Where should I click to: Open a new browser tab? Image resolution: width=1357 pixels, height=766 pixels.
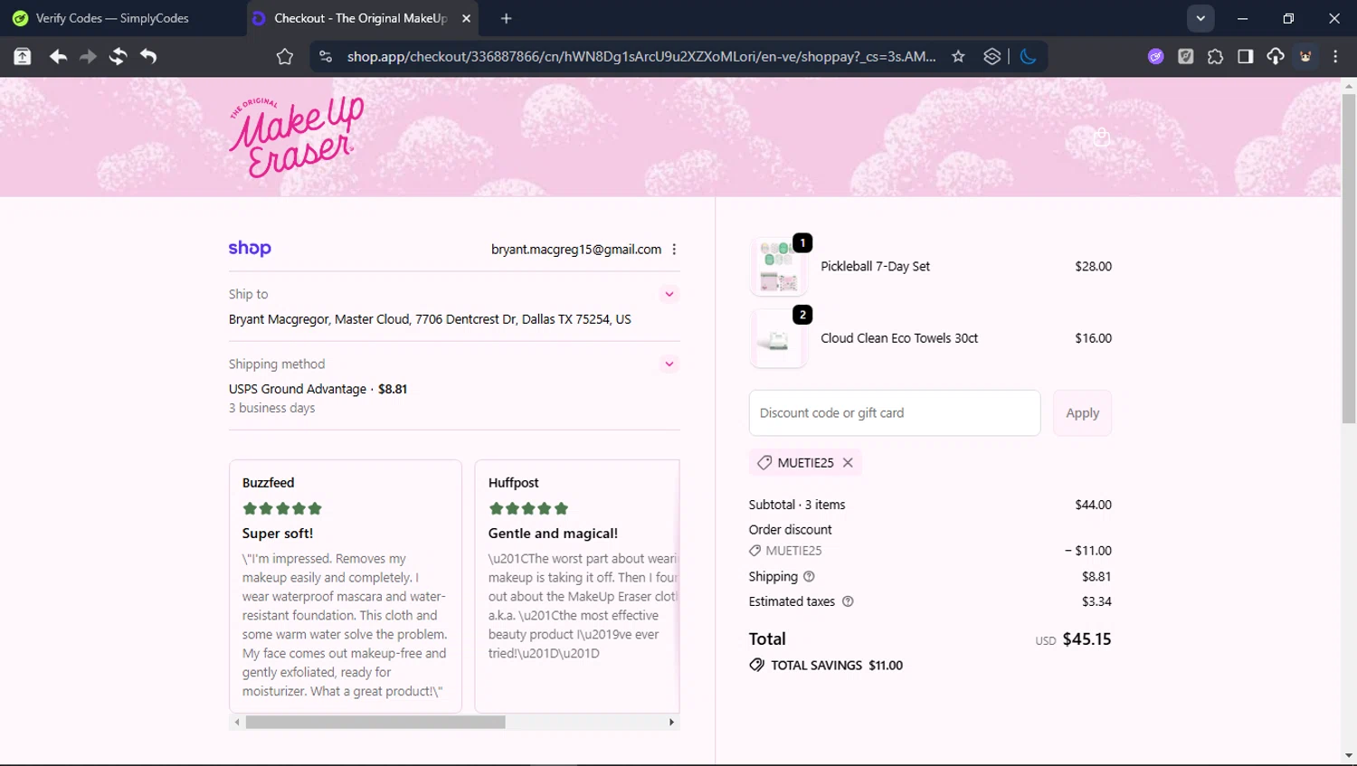(506, 18)
